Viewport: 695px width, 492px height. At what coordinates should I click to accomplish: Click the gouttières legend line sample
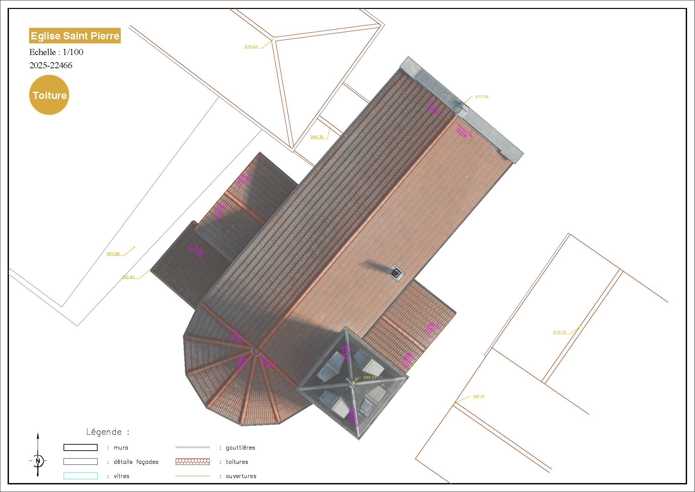[x=193, y=447]
